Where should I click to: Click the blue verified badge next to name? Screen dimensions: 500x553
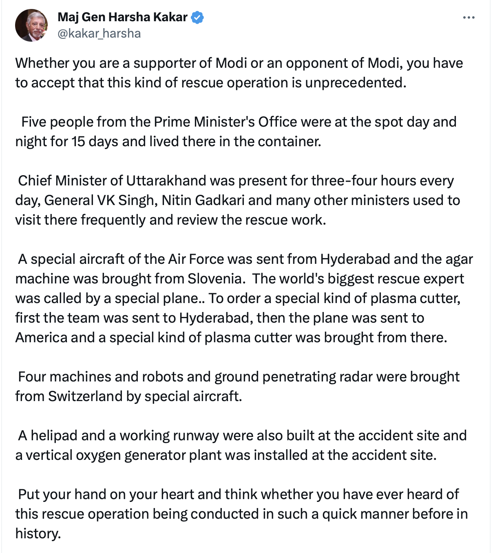pyautogui.click(x=197, y=17)
